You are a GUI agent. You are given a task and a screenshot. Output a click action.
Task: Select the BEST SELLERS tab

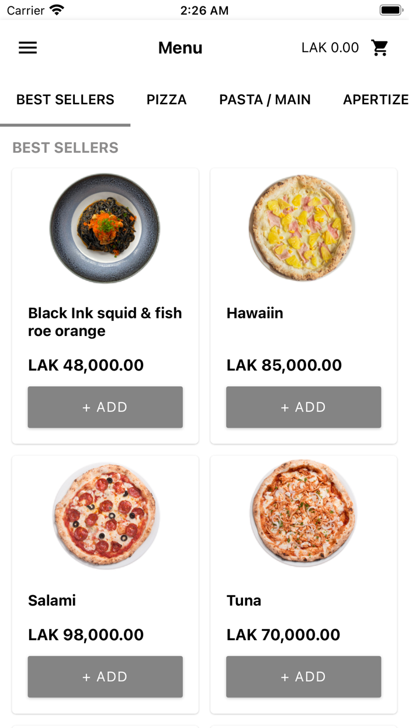pos(65,100)
